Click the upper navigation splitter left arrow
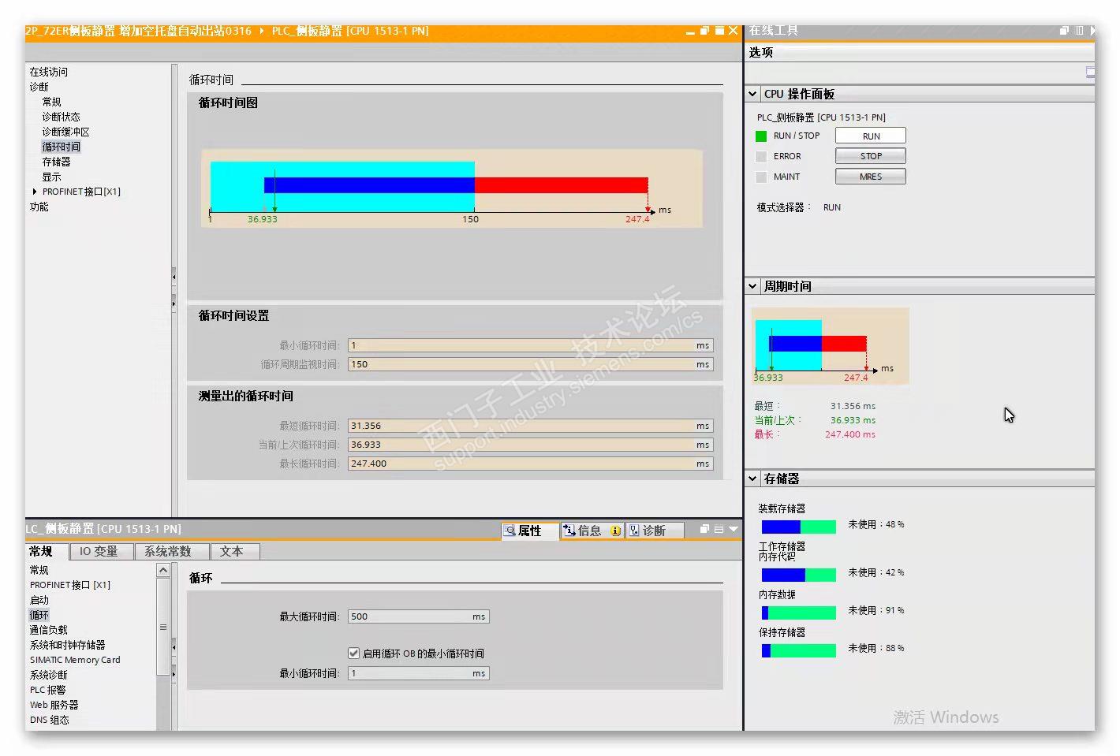This screenshot has height=756, width=1120. (x=174, y=277)
